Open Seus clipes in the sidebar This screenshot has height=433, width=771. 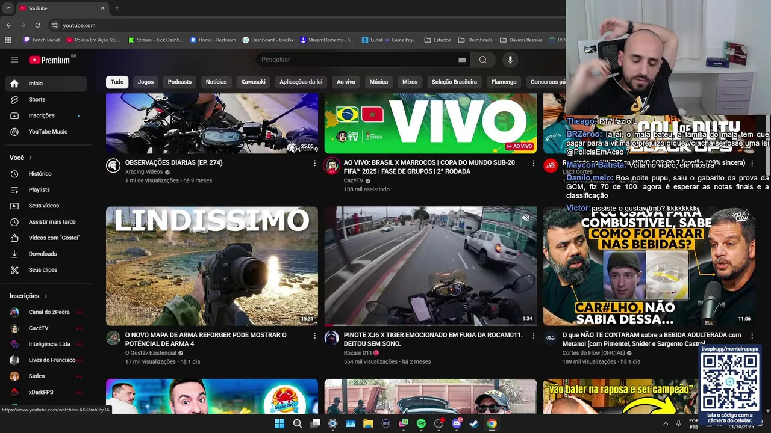tap(46, 270)
